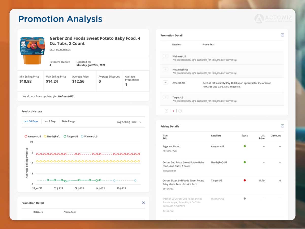Click the Actowiz logo

pyautogui.click(x=273, y=19)
